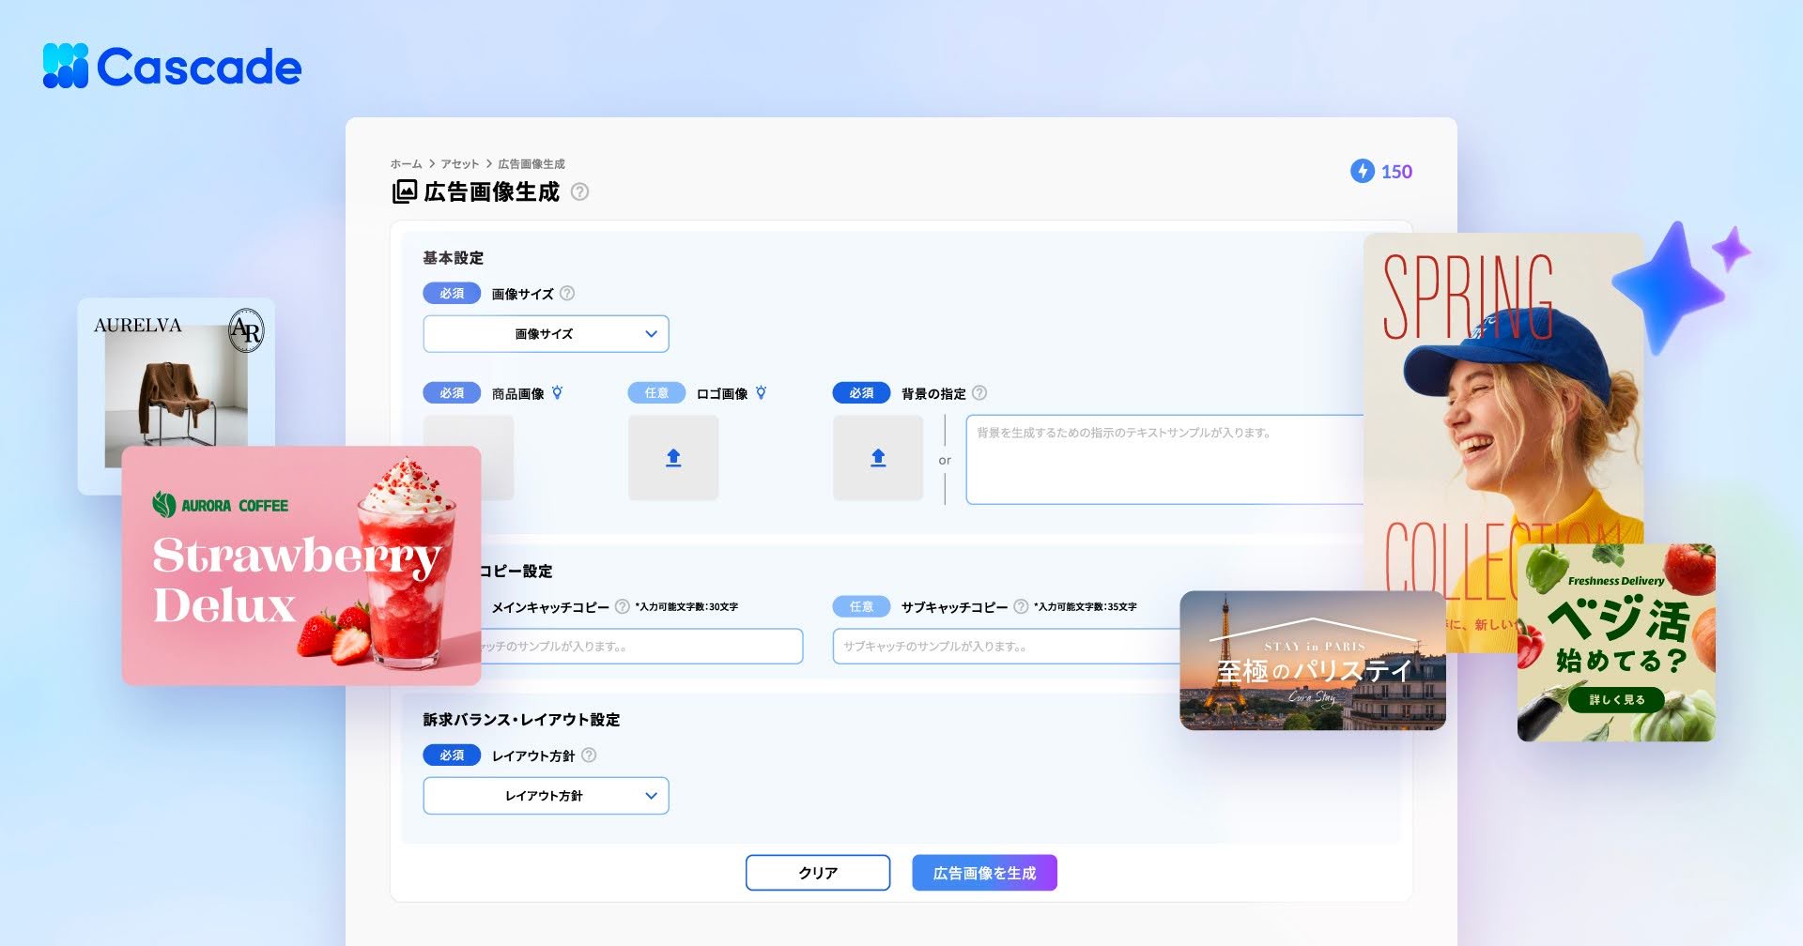Focus the background instruction text area

1164,460
